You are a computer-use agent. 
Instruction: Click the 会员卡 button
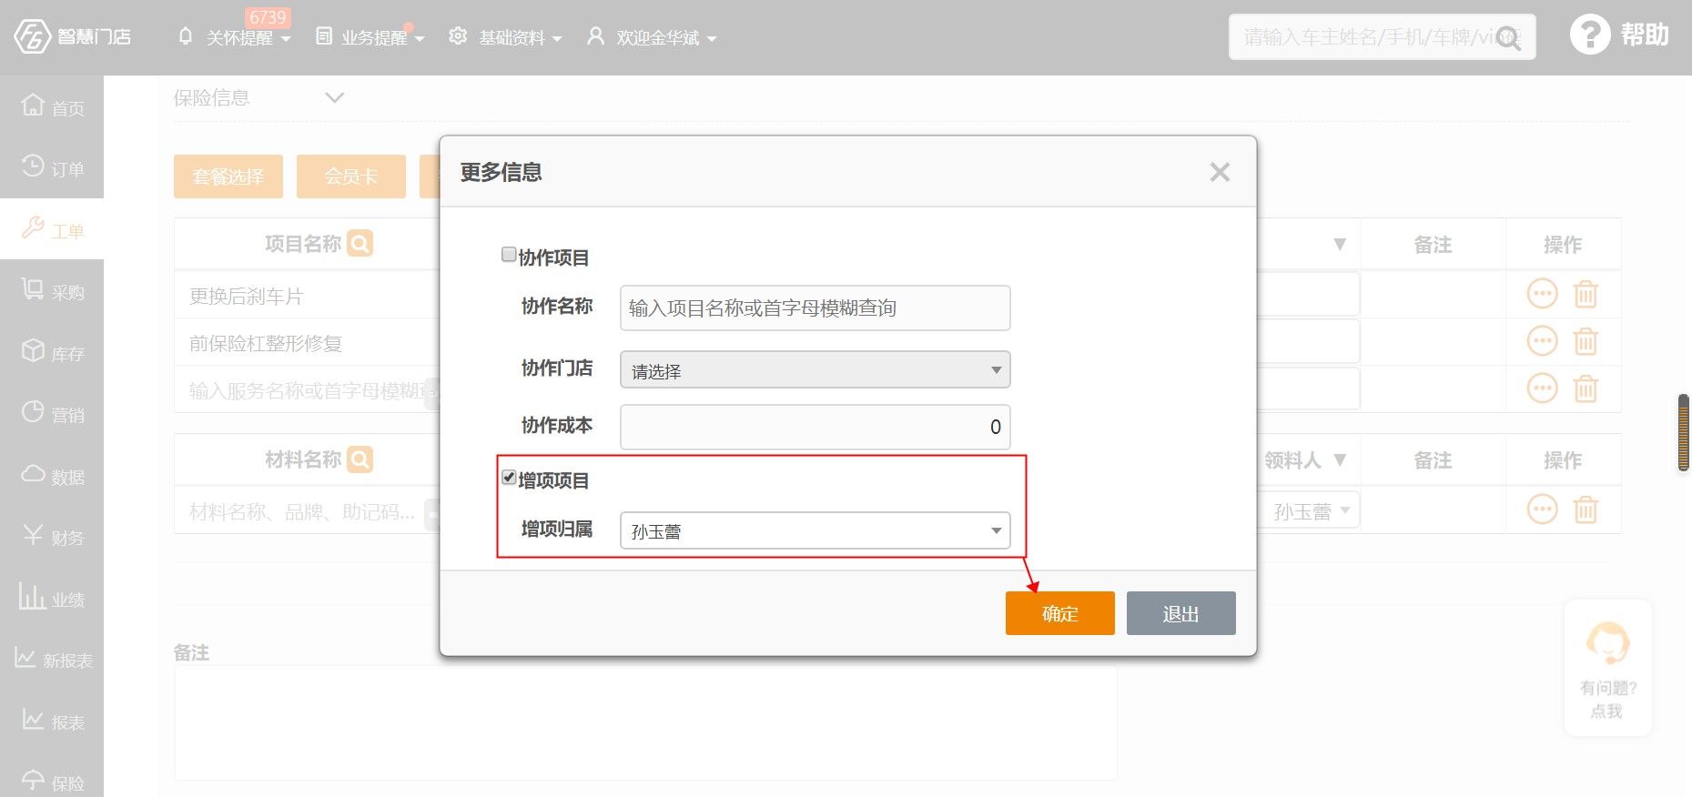pyautogui.click(x=351, y=177)
